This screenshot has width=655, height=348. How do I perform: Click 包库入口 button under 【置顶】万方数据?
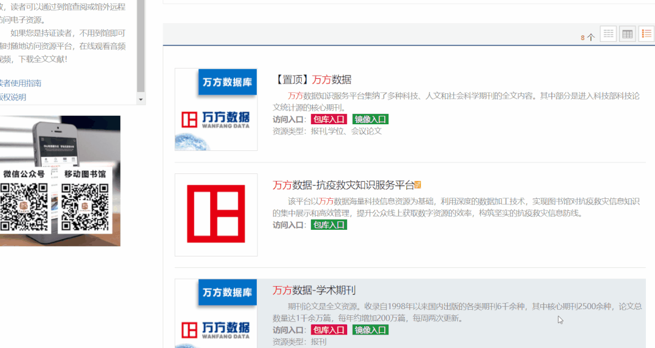(x=329, y=119)
